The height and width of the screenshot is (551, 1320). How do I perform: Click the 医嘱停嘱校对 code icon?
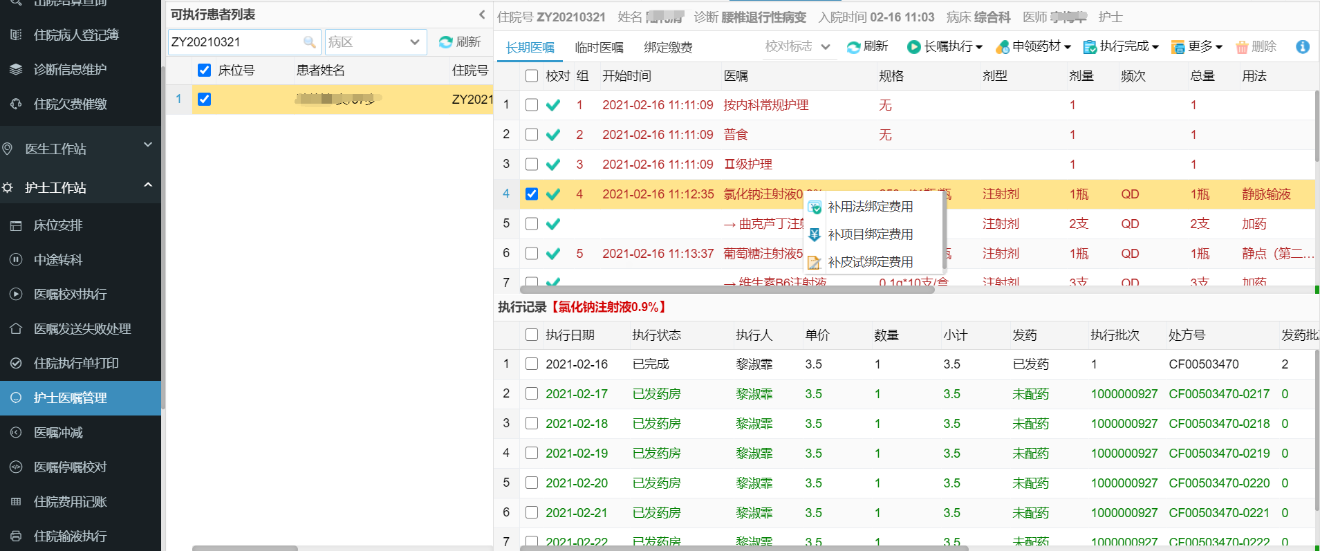(16, 467)
